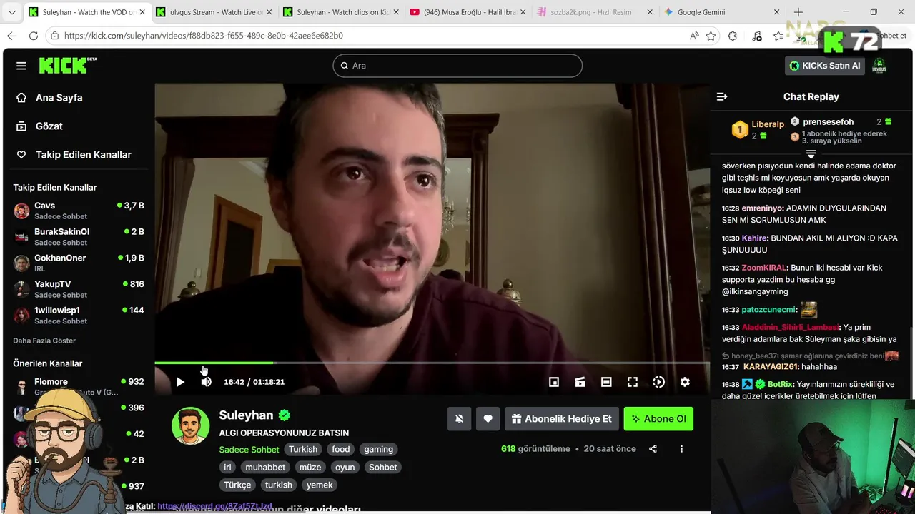The height and width of the screenshot is (514, 915).
Task: Reload the current page
Action: [34, 36]
